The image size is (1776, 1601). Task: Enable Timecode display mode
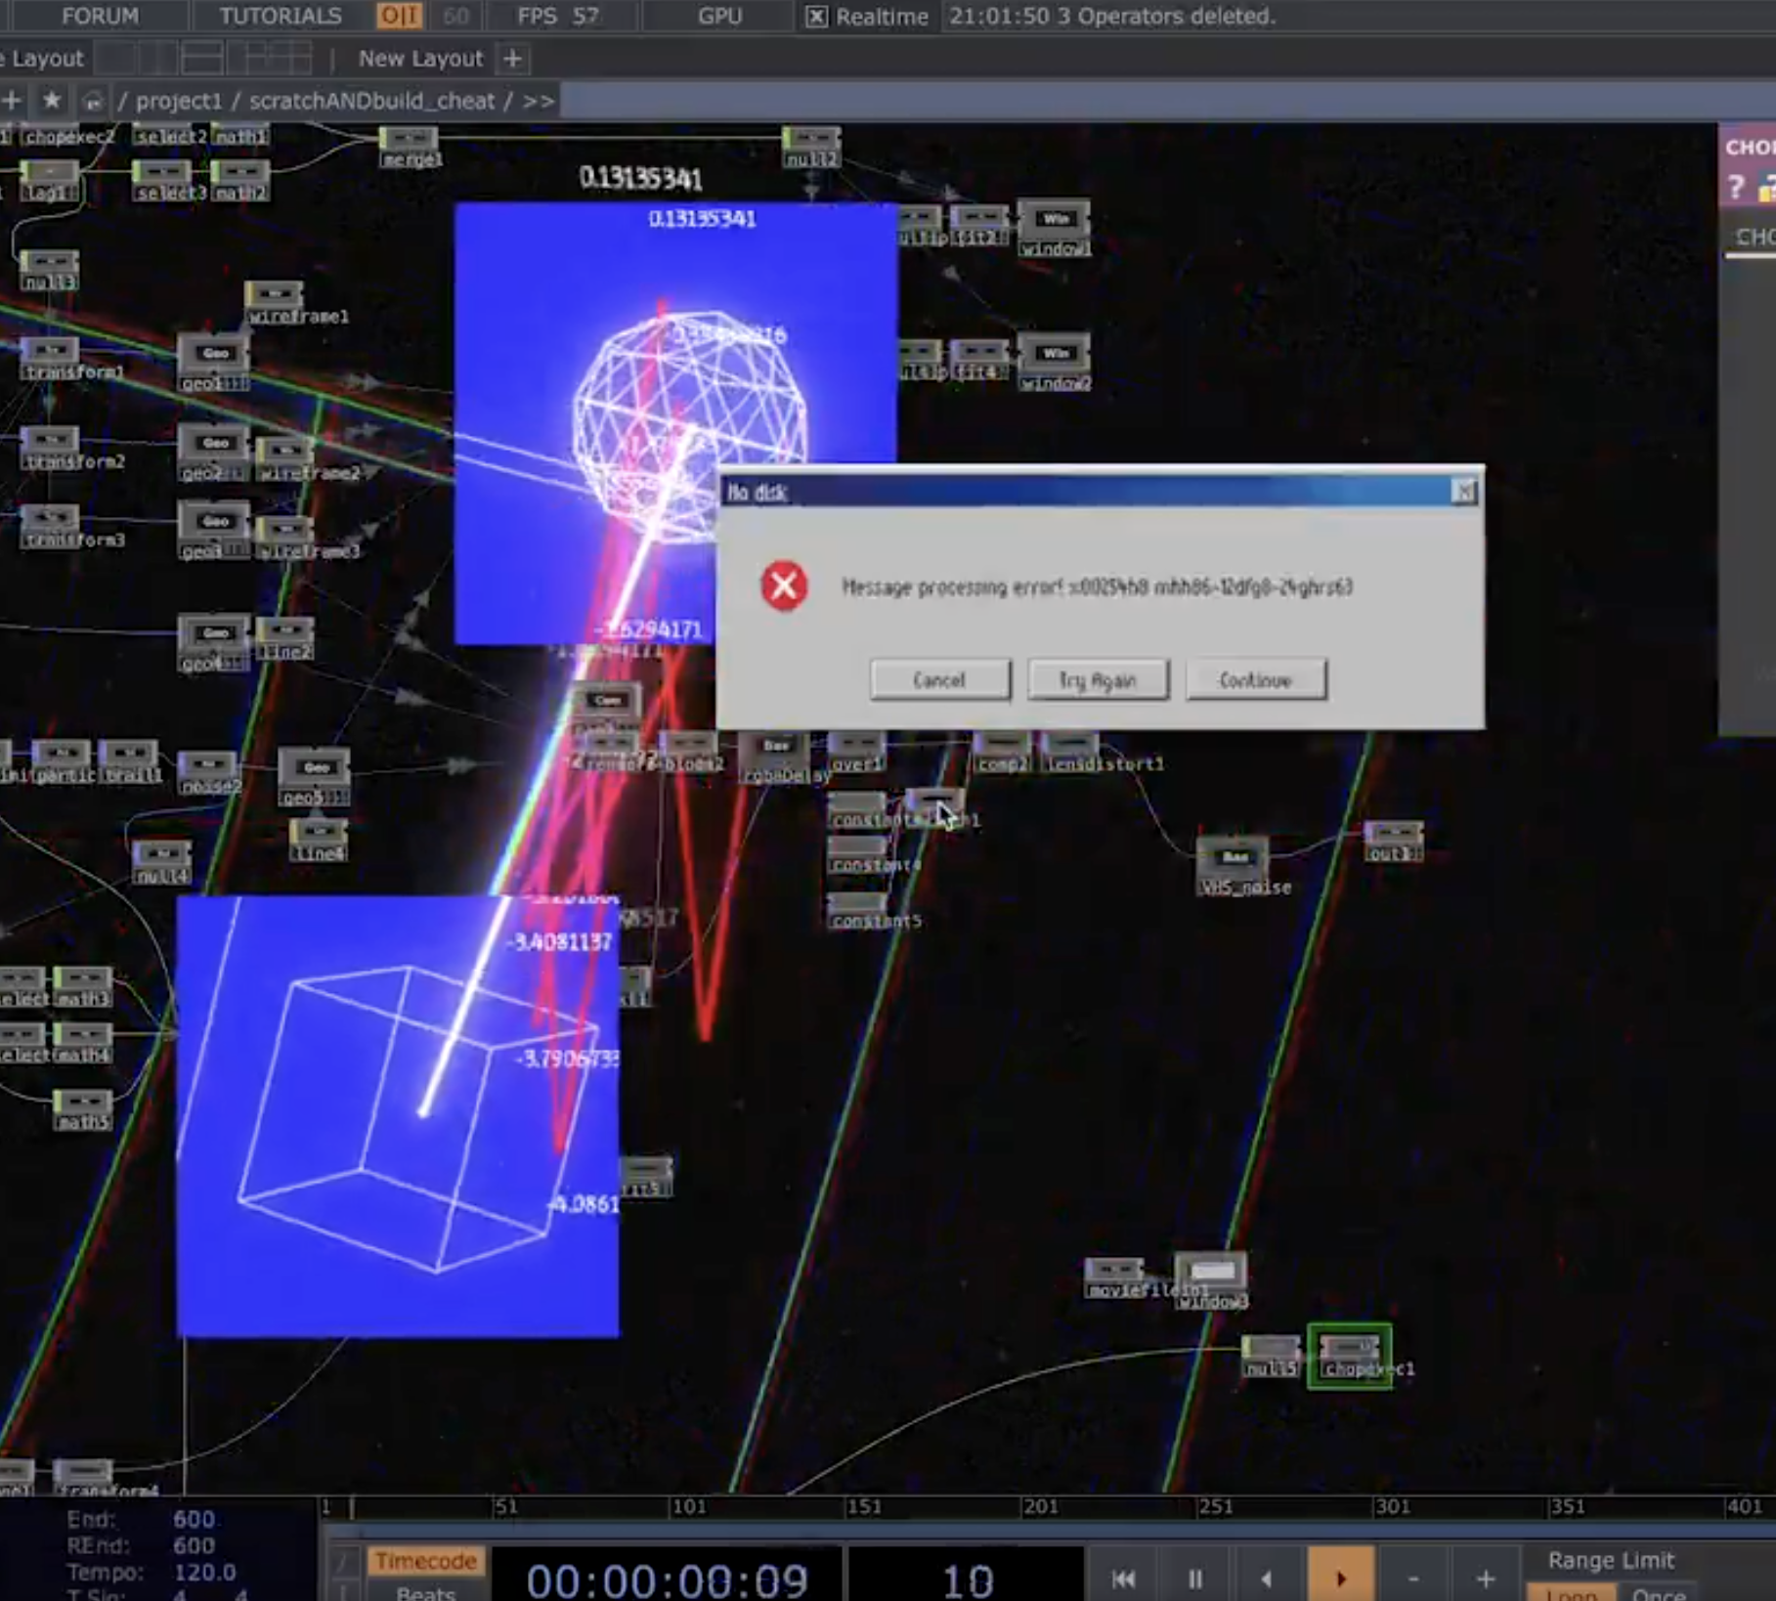(x=425, y=1561)
